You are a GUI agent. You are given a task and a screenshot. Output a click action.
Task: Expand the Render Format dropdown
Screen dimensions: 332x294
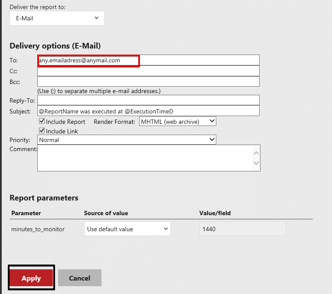click(178, 122)
